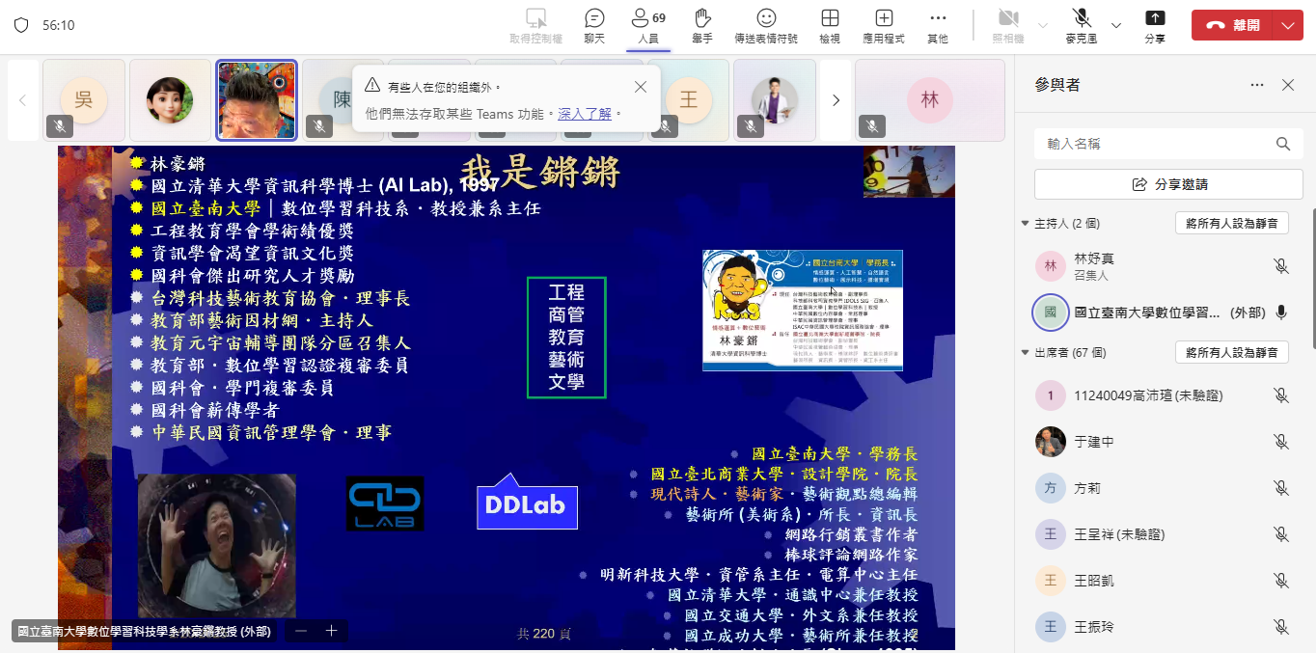Open the 檢視 view options
Screen dimensions: 1316x653
tap(830, 25)
